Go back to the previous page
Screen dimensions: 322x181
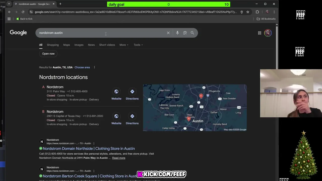point(9,12)
